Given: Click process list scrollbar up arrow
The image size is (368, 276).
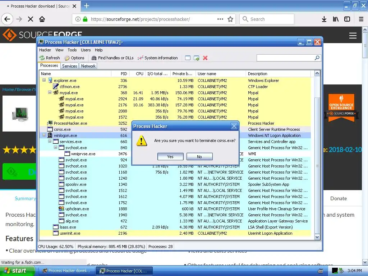Looking at the screenshot, I should point(317,73).
